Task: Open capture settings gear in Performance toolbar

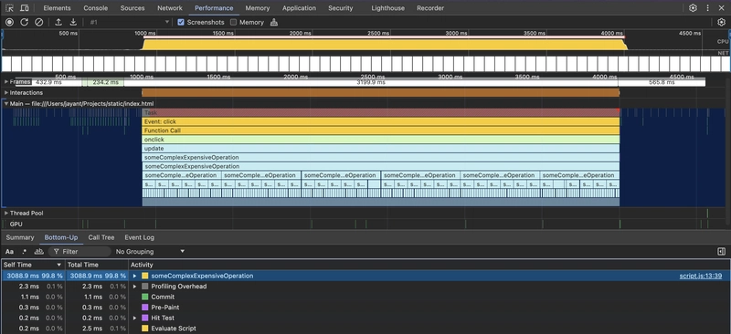Action: [721, 22]
